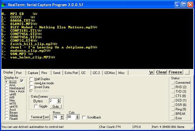Open the Capture tab
Image resolution: width=195 pixels, height=131 pixels.
pyautogui.click(x=33, y=73)
